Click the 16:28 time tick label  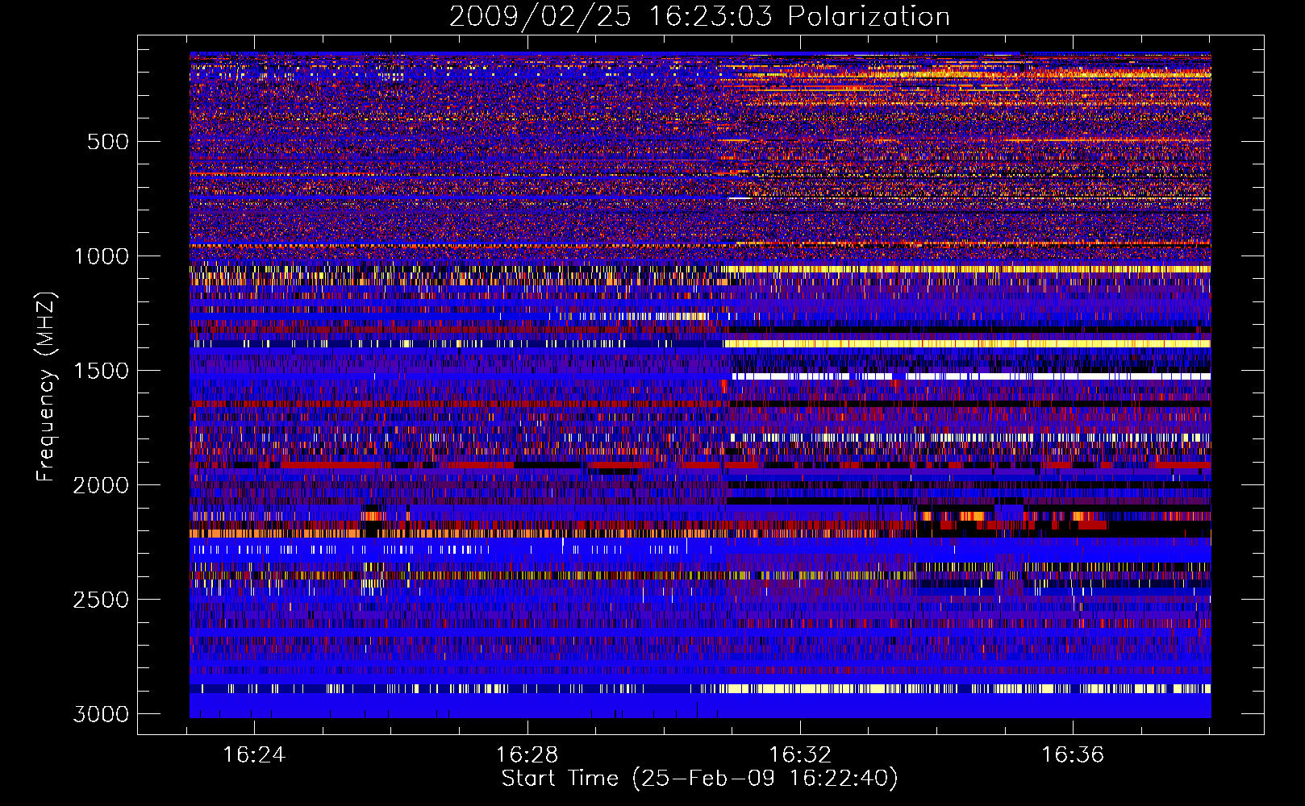point(527,755)
